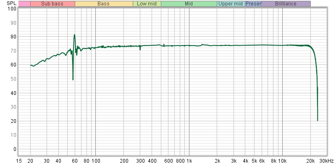Click the 400 frequency axis label
This screenshot has height=166, width=336.
tap(152, 161)
